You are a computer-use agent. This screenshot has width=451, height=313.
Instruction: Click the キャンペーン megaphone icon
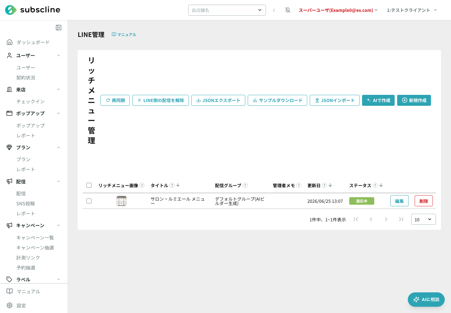click(x=9, y=225)
